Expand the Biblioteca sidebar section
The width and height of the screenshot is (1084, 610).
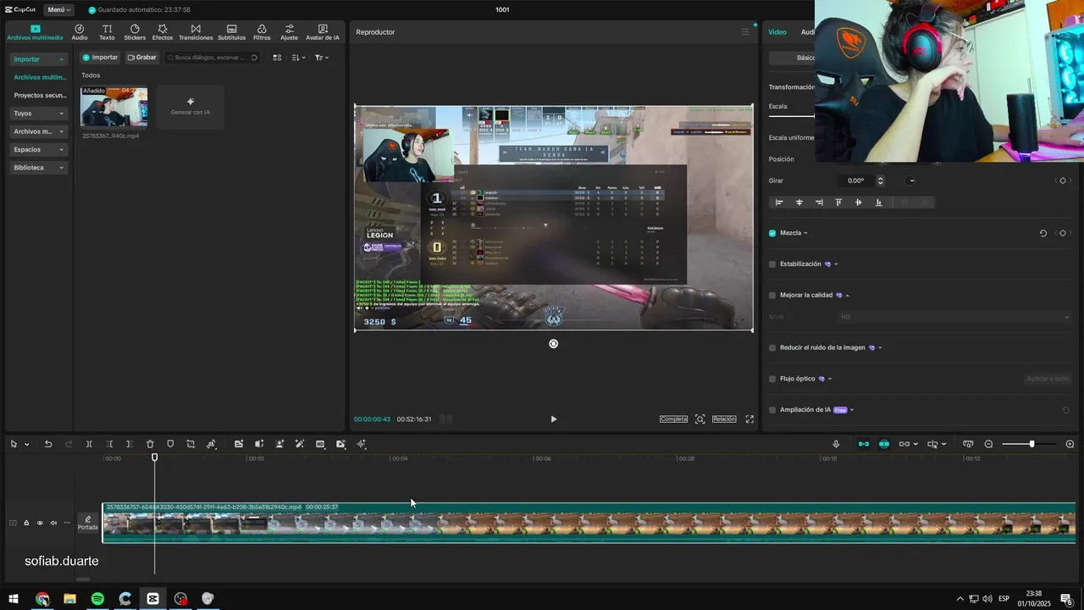(39, 168)
